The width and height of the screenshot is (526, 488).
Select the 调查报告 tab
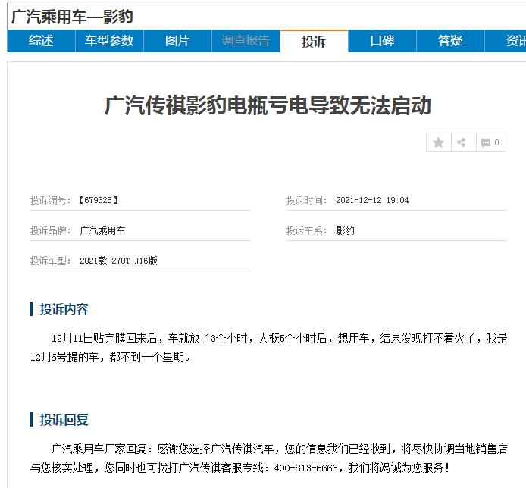(246, 41)
